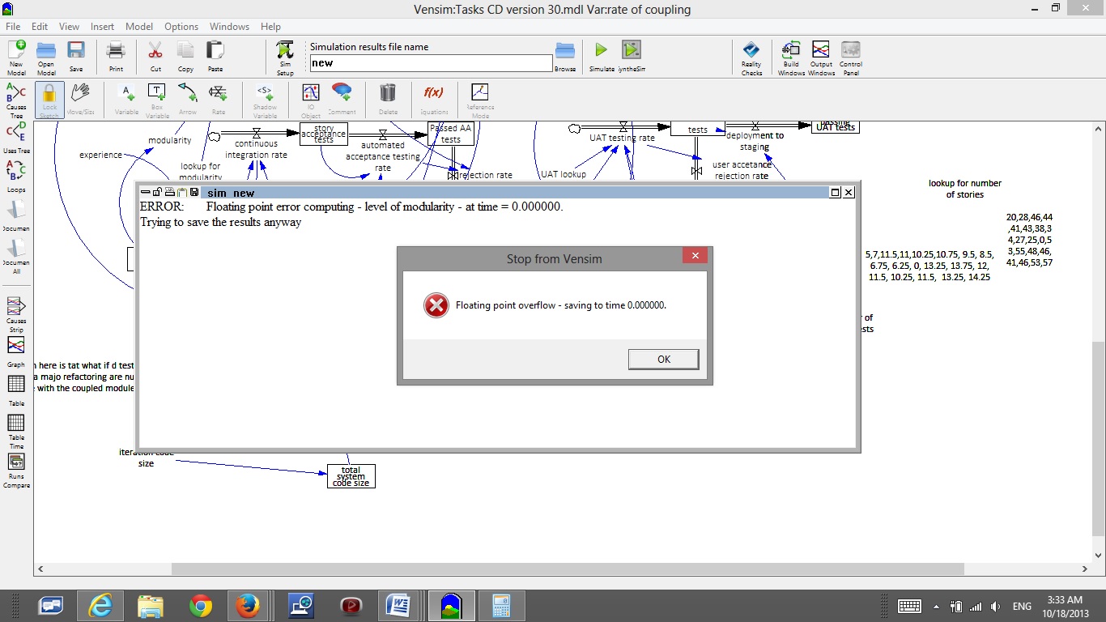Open Firefox from taskbar
This screenshot has height=622, width=1106.
coord(247,606)
